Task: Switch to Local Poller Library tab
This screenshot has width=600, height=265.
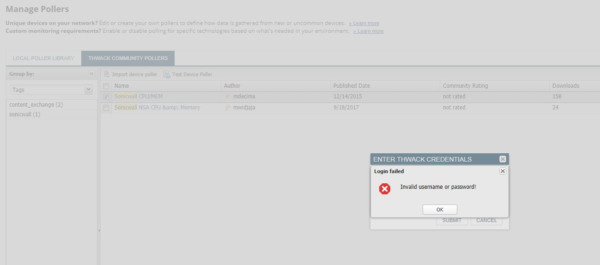Action: [x=43, y=58]
